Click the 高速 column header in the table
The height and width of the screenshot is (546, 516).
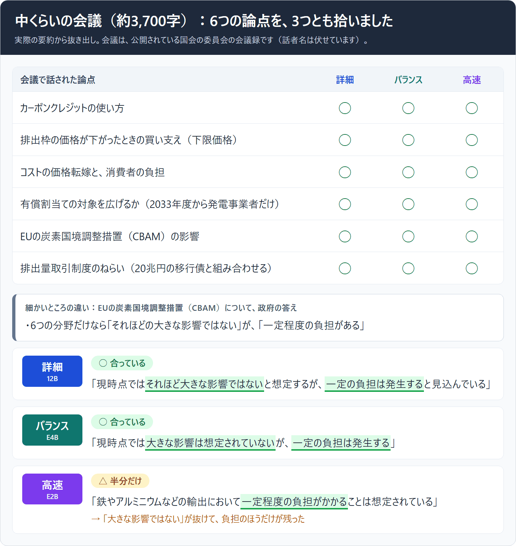472,80
